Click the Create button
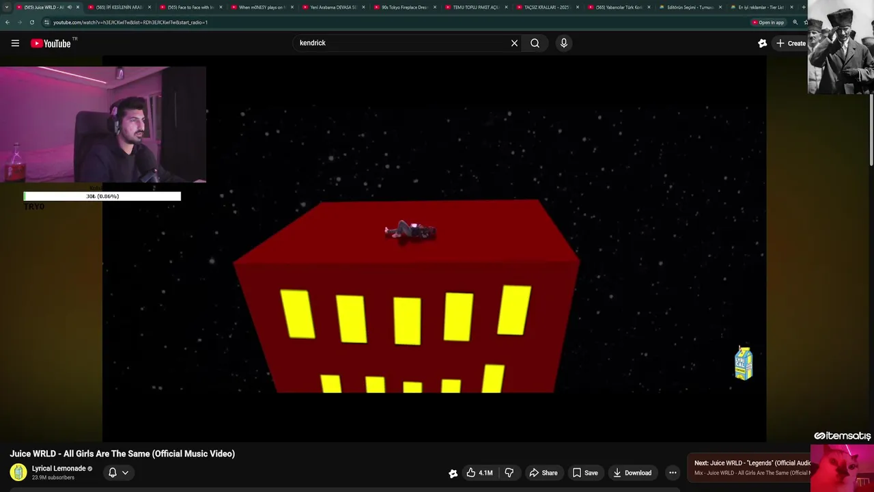874x492 pixels. tap(791, 43)
